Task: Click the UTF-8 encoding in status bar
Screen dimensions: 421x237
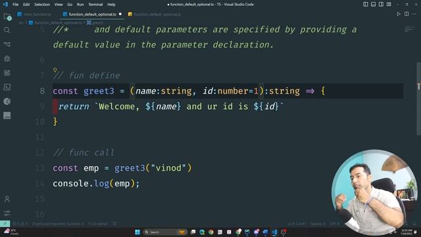Action: click(x=334, y=224)
